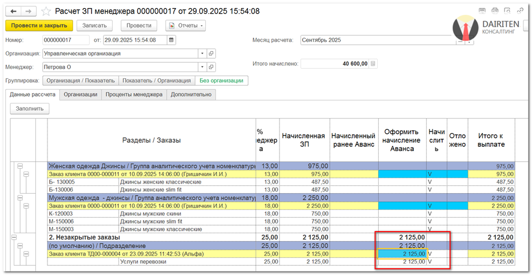Click the Итого к выплате column header
The image size is (532, 275).
tap(491, 140)
